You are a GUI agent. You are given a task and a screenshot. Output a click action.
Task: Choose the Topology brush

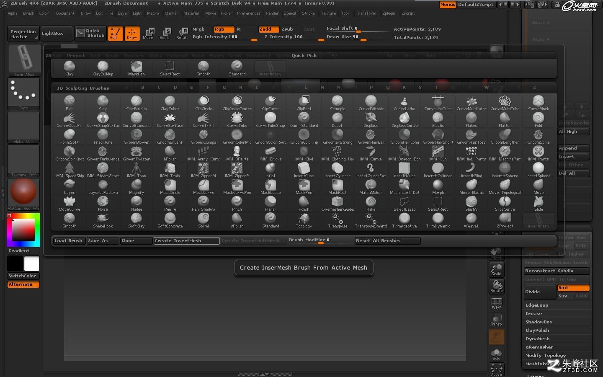304,220
